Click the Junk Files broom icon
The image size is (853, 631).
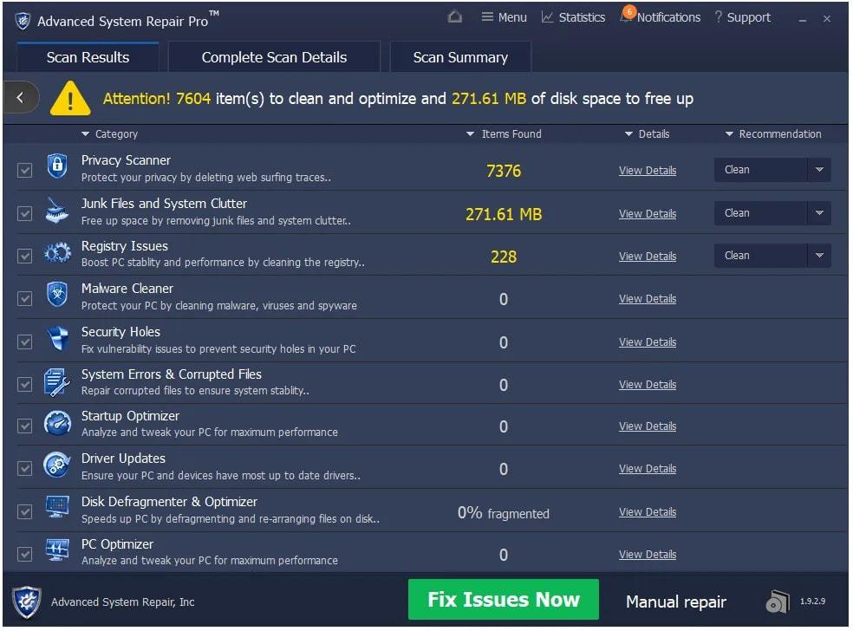[57, 211]
